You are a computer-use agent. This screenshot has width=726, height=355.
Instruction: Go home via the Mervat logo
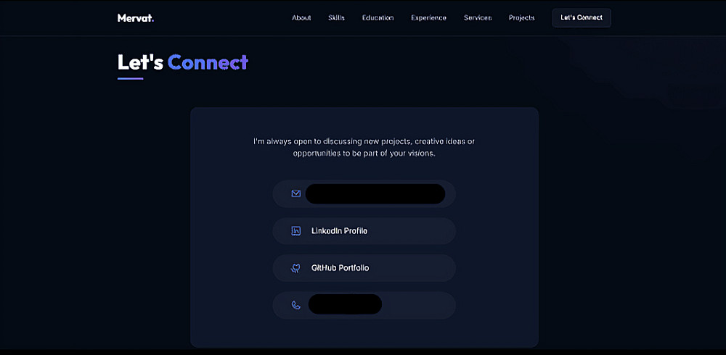(136, 18)
